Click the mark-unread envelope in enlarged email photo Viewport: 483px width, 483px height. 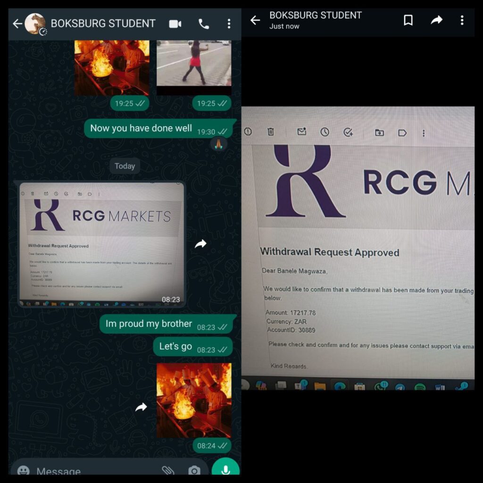301,132
